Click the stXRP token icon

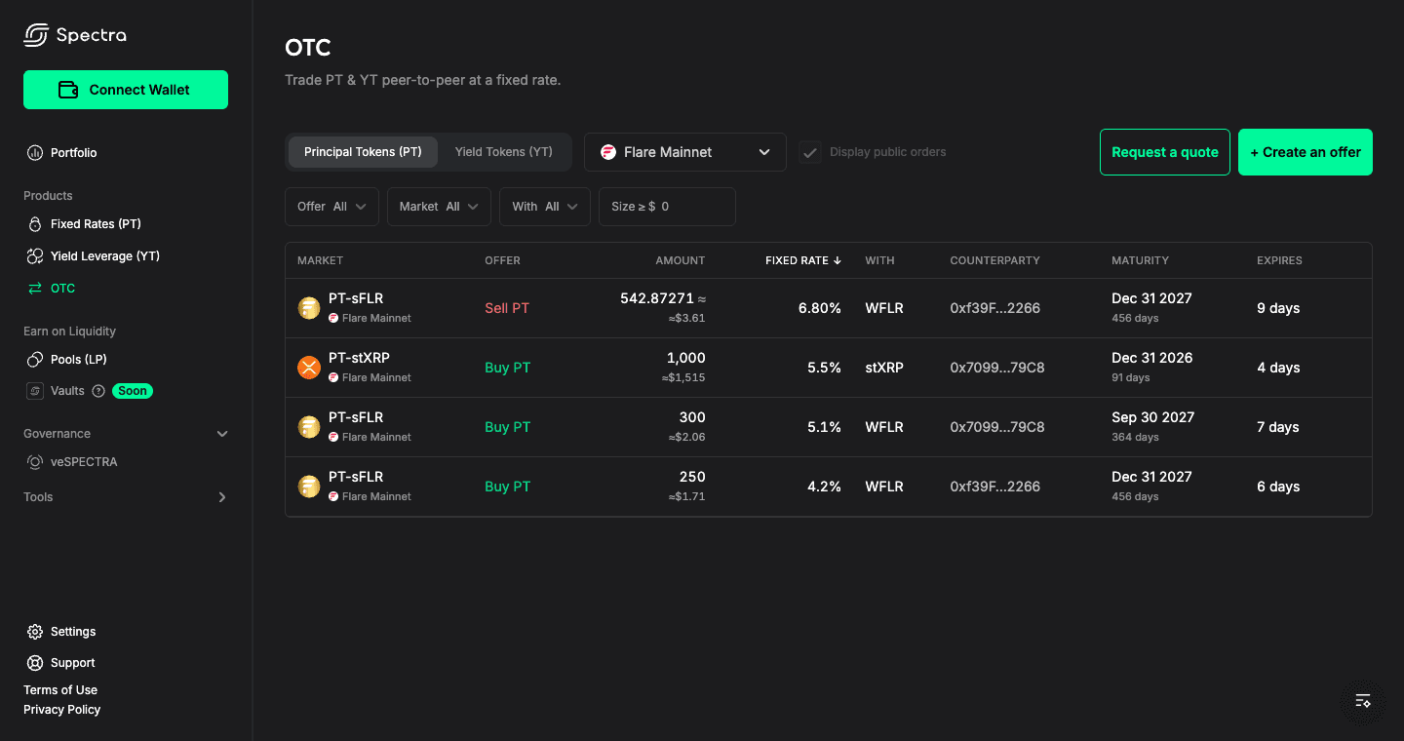[309, 368]
